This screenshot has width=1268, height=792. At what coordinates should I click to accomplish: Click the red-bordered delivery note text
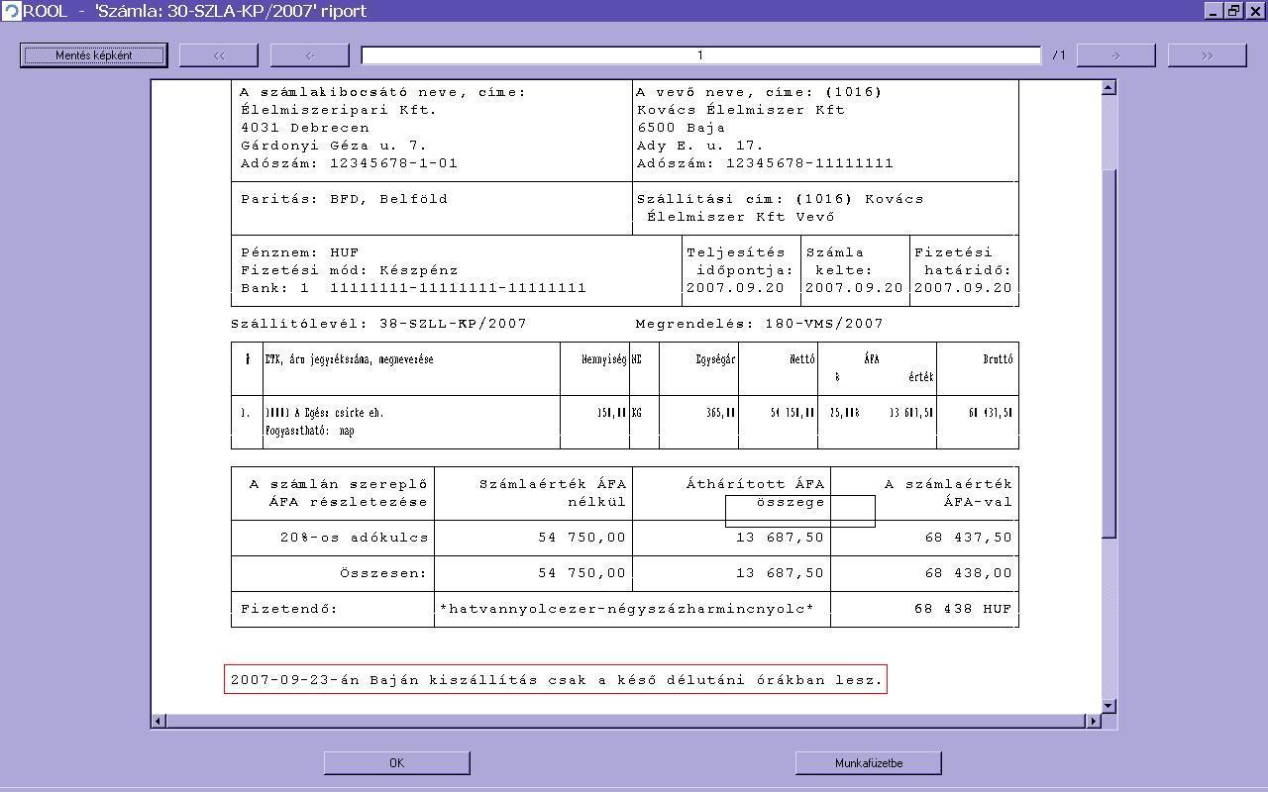pos(555,680)
